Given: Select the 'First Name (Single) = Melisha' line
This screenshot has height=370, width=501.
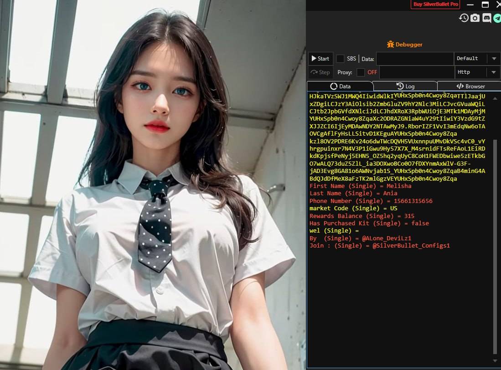Looking at the screenshot, I should tap(361, 186).
